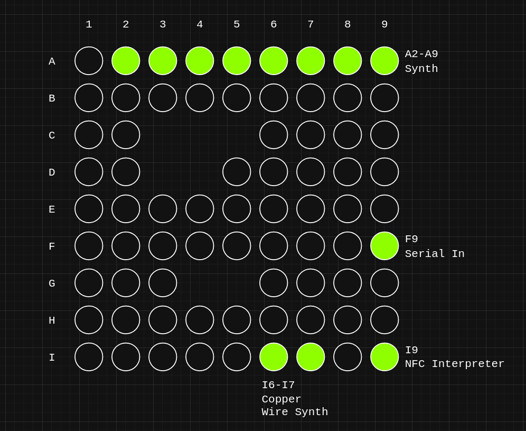The height and width of the screenshot is (431, 526).
Task: Click the 'I6-I7 Copper Wire Synth' label
Action: click(295, 399)
